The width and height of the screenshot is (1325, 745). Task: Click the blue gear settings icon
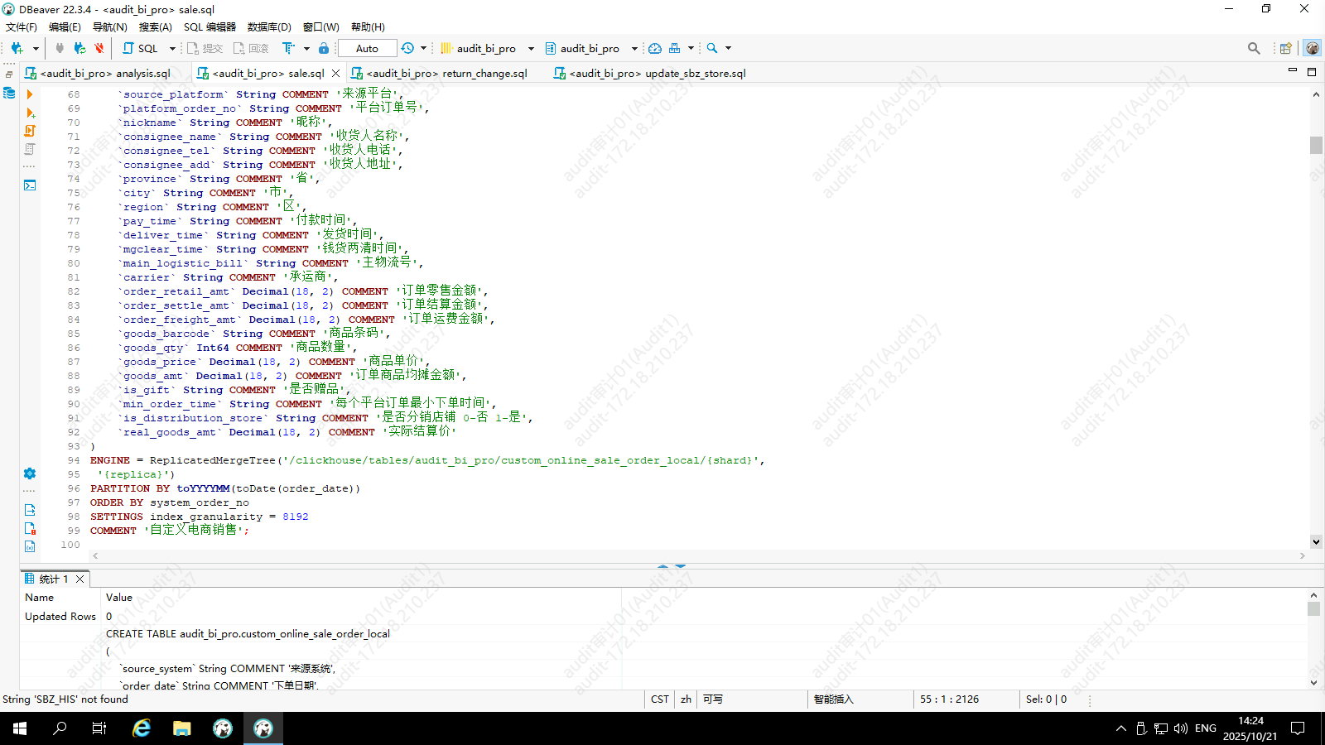(x=30, y=473)
